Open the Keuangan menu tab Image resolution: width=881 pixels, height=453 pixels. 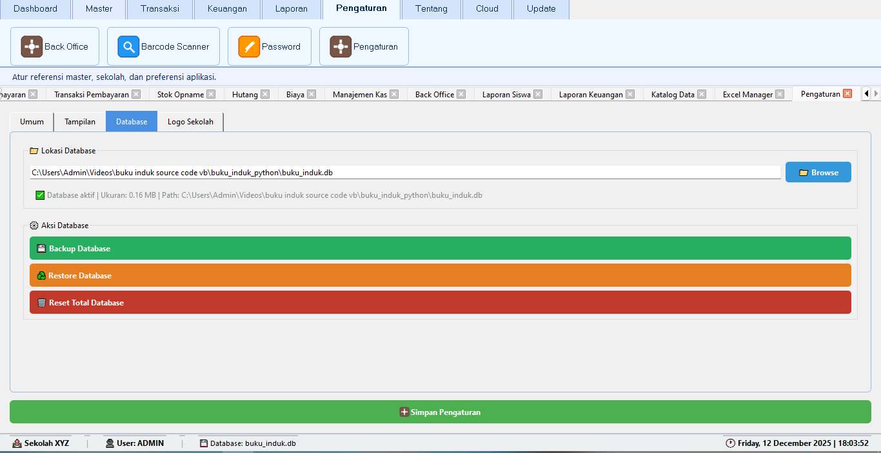click(227, 9)
